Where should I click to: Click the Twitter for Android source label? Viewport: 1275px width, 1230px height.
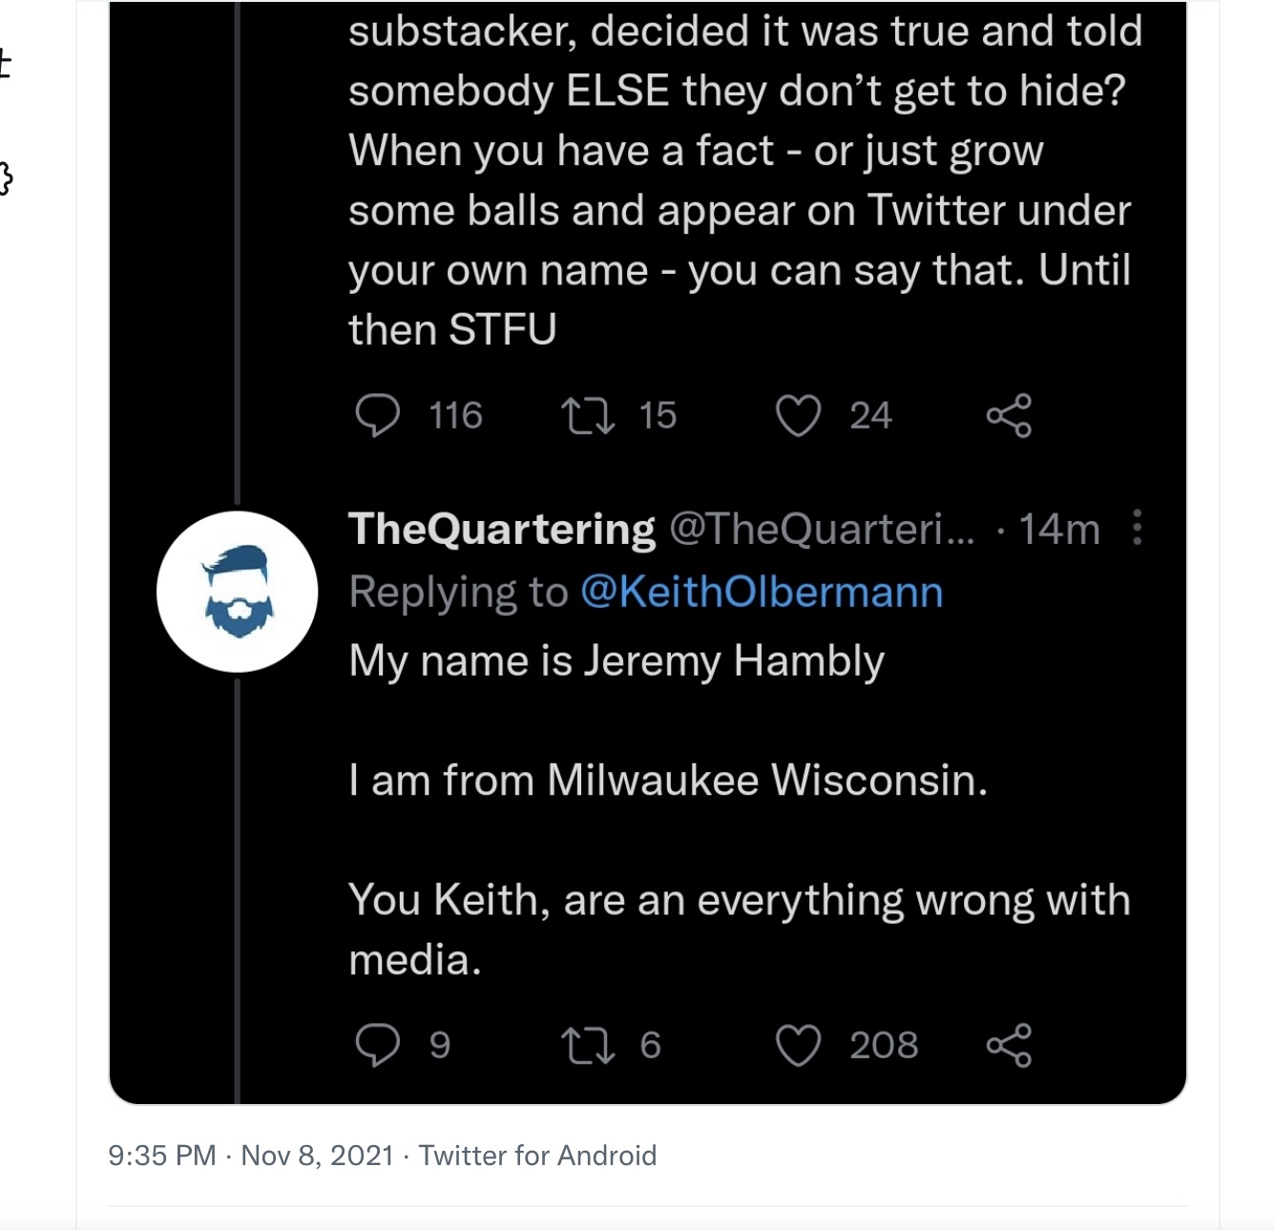(x=537, y=1156)
